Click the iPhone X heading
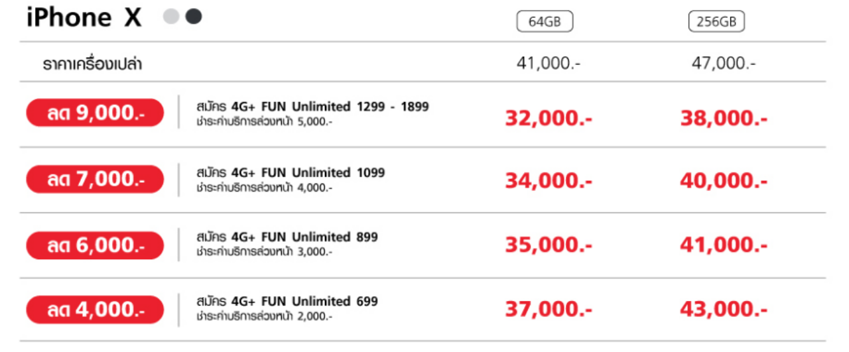849x352 pixels. [x=84, y=18]
